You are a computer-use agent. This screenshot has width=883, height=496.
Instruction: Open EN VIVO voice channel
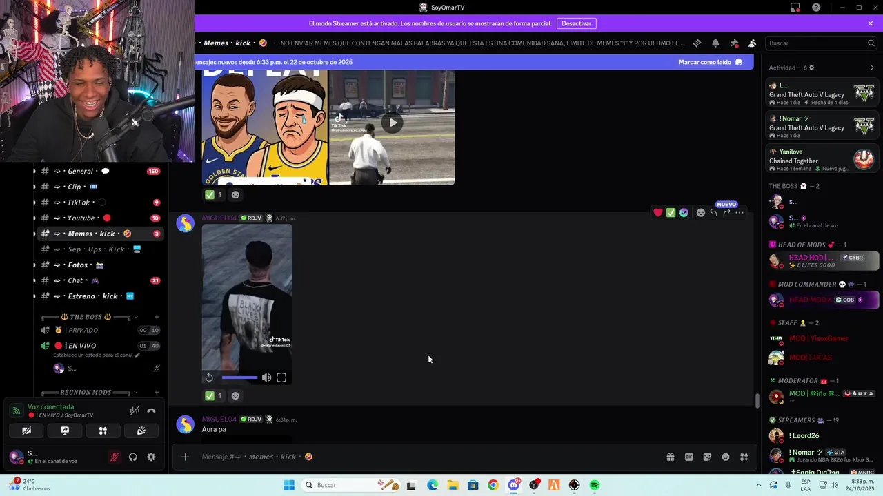101,346
